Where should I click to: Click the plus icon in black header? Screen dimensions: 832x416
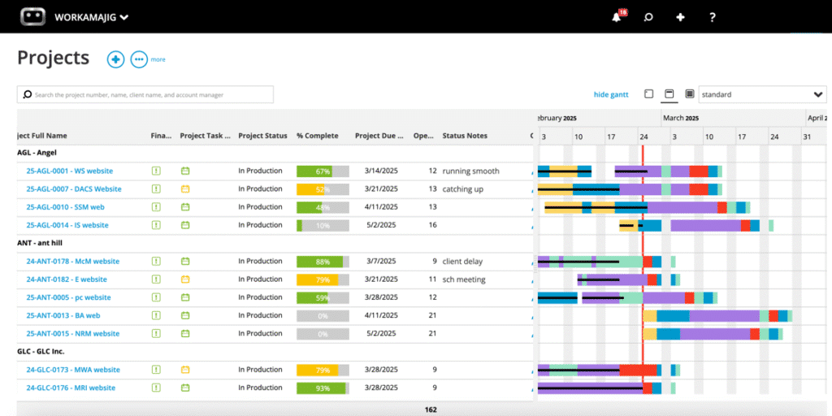tap(681, 17)
